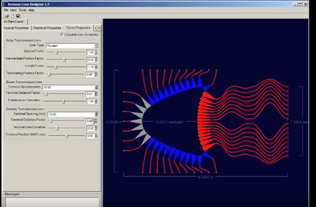Open the Tools menu

coord(22,10)
